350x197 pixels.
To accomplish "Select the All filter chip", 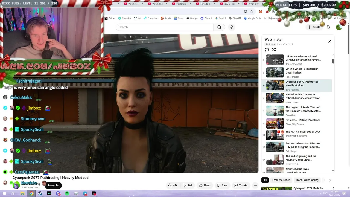I will (x=265, y=180).
